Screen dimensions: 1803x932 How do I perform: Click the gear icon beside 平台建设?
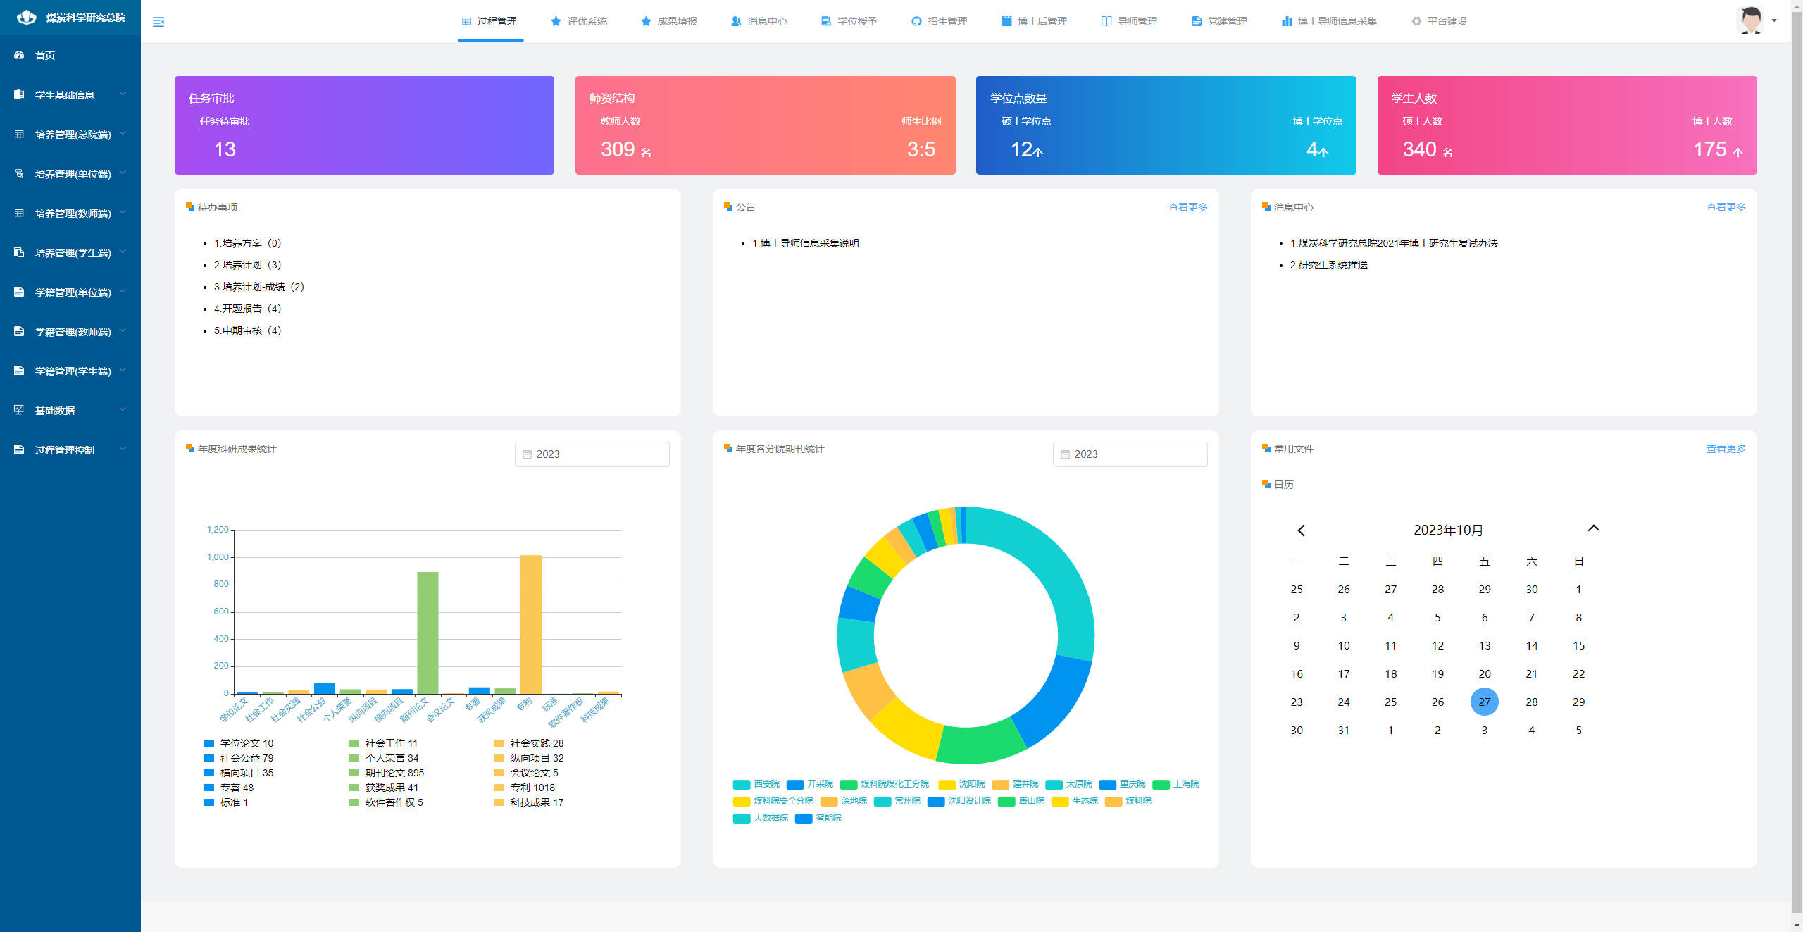click(x=1416, y=21)
